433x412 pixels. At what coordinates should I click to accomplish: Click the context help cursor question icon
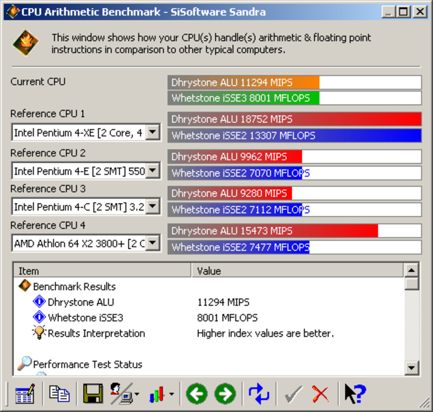click(x=355, y=394)
